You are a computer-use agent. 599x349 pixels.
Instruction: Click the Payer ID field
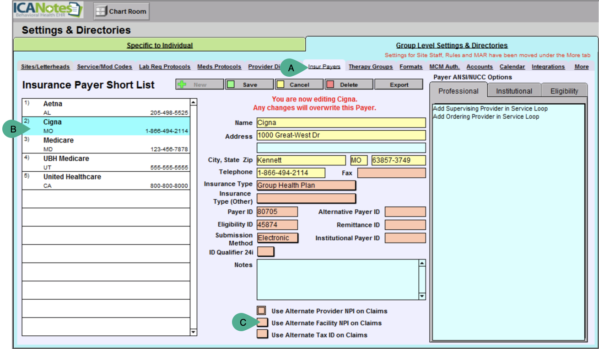[x=277, y=212]
